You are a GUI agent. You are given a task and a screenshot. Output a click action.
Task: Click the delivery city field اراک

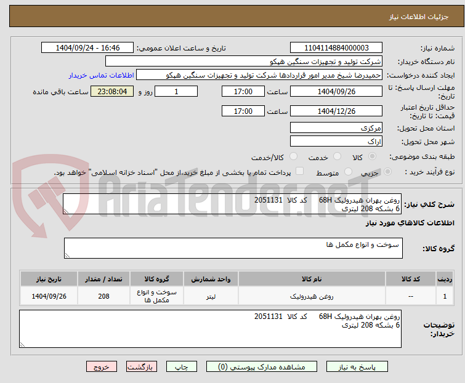click(x=336, y=142)
